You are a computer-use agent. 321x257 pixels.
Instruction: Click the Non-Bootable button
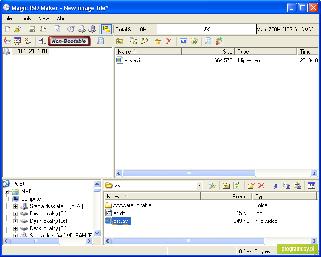point(69,41)
